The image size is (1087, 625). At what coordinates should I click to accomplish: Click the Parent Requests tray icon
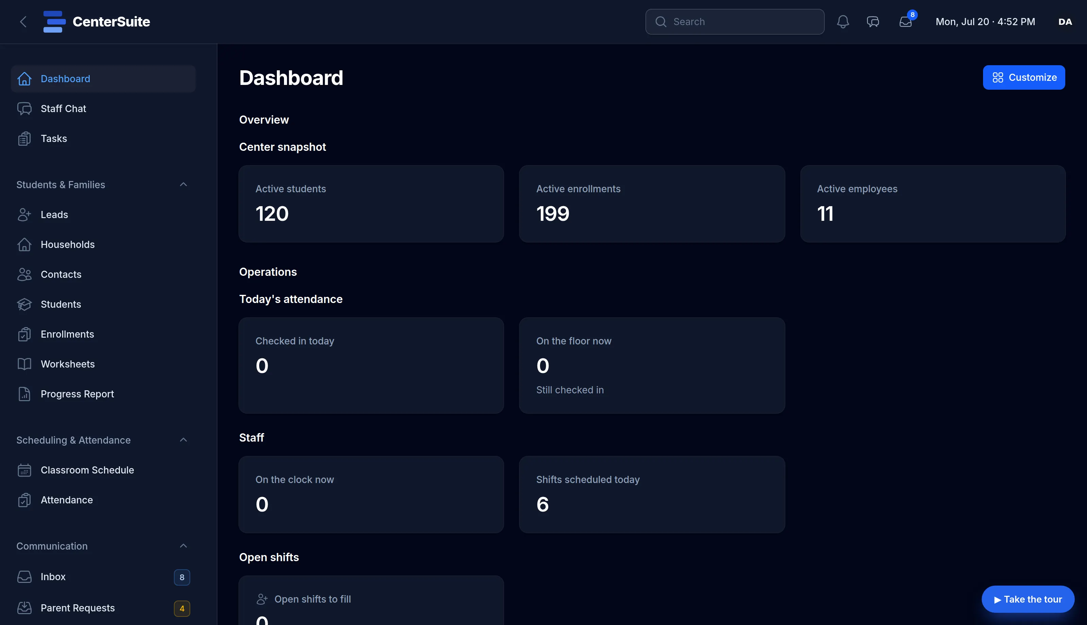pyautogui.click(x=24, y=608)
